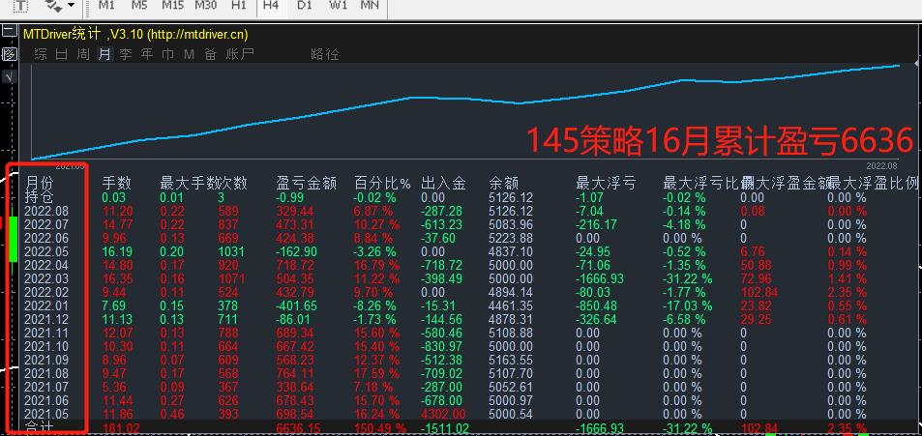Open the 币 currency statistics tab
Viewport: 922px width, 436px height.
168,55
